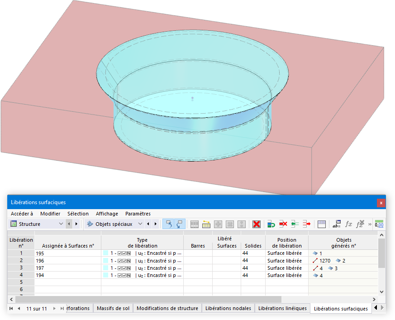Click next arrow next to Structure
Image resolution: width=395 pixels, height=320 pixels.
[76, 224]
